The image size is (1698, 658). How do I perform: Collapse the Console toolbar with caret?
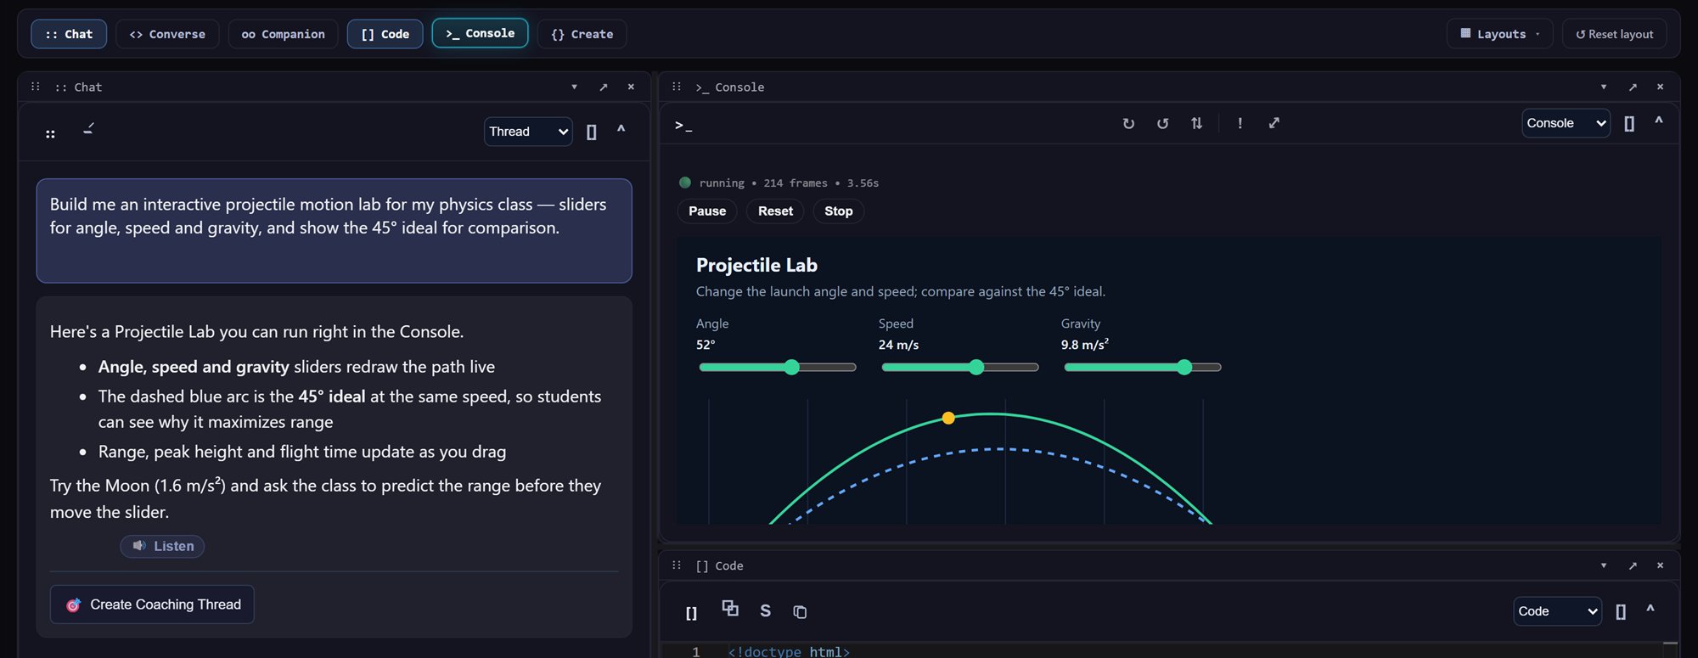[x=1658, y=121]
